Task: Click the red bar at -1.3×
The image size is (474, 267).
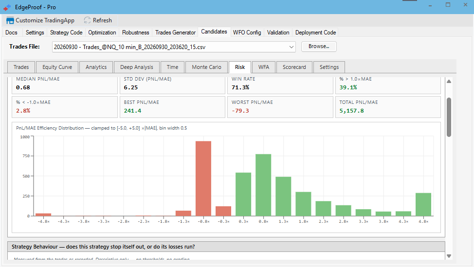Action: (183, 213)
